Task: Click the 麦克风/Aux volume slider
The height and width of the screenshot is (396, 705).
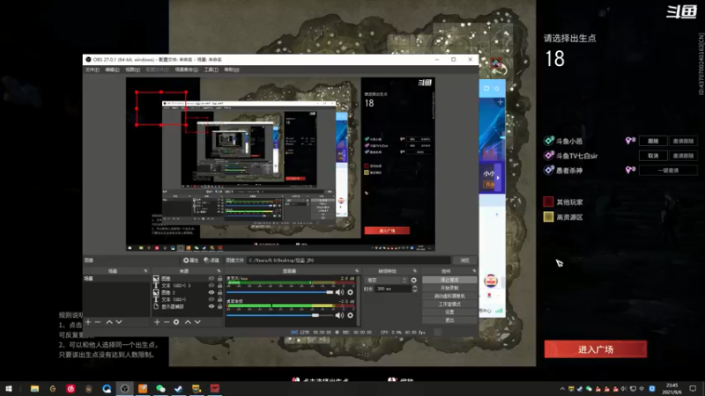Action: [279, 292]
